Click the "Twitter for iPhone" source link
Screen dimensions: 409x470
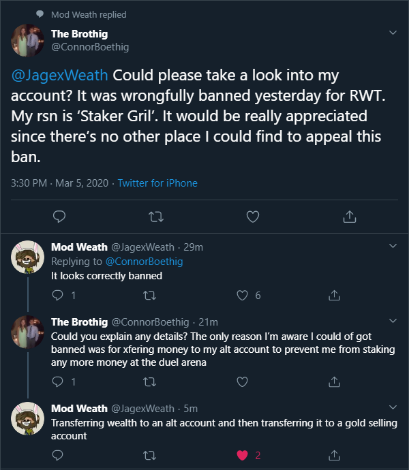[x=157, y=183]
